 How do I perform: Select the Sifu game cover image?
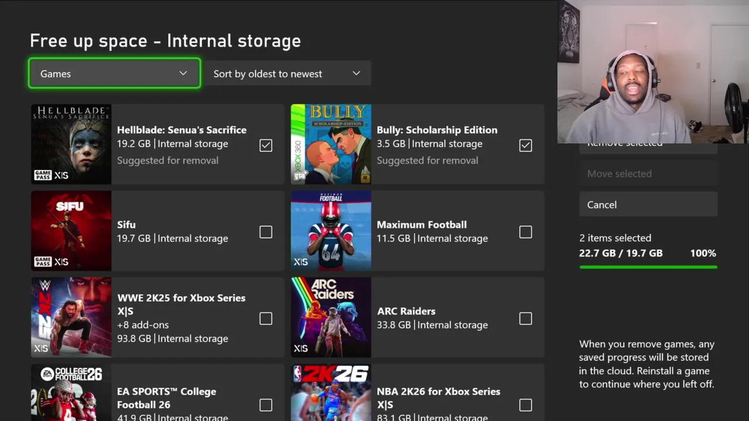point(71,231)
